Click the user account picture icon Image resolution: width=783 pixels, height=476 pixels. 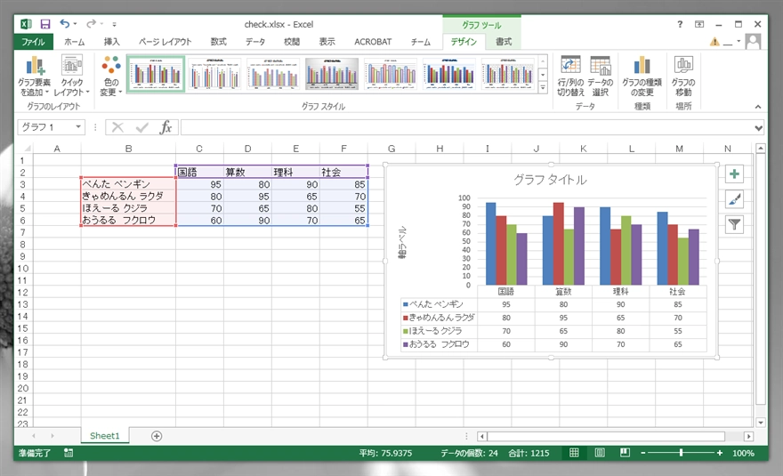[753, 42]
